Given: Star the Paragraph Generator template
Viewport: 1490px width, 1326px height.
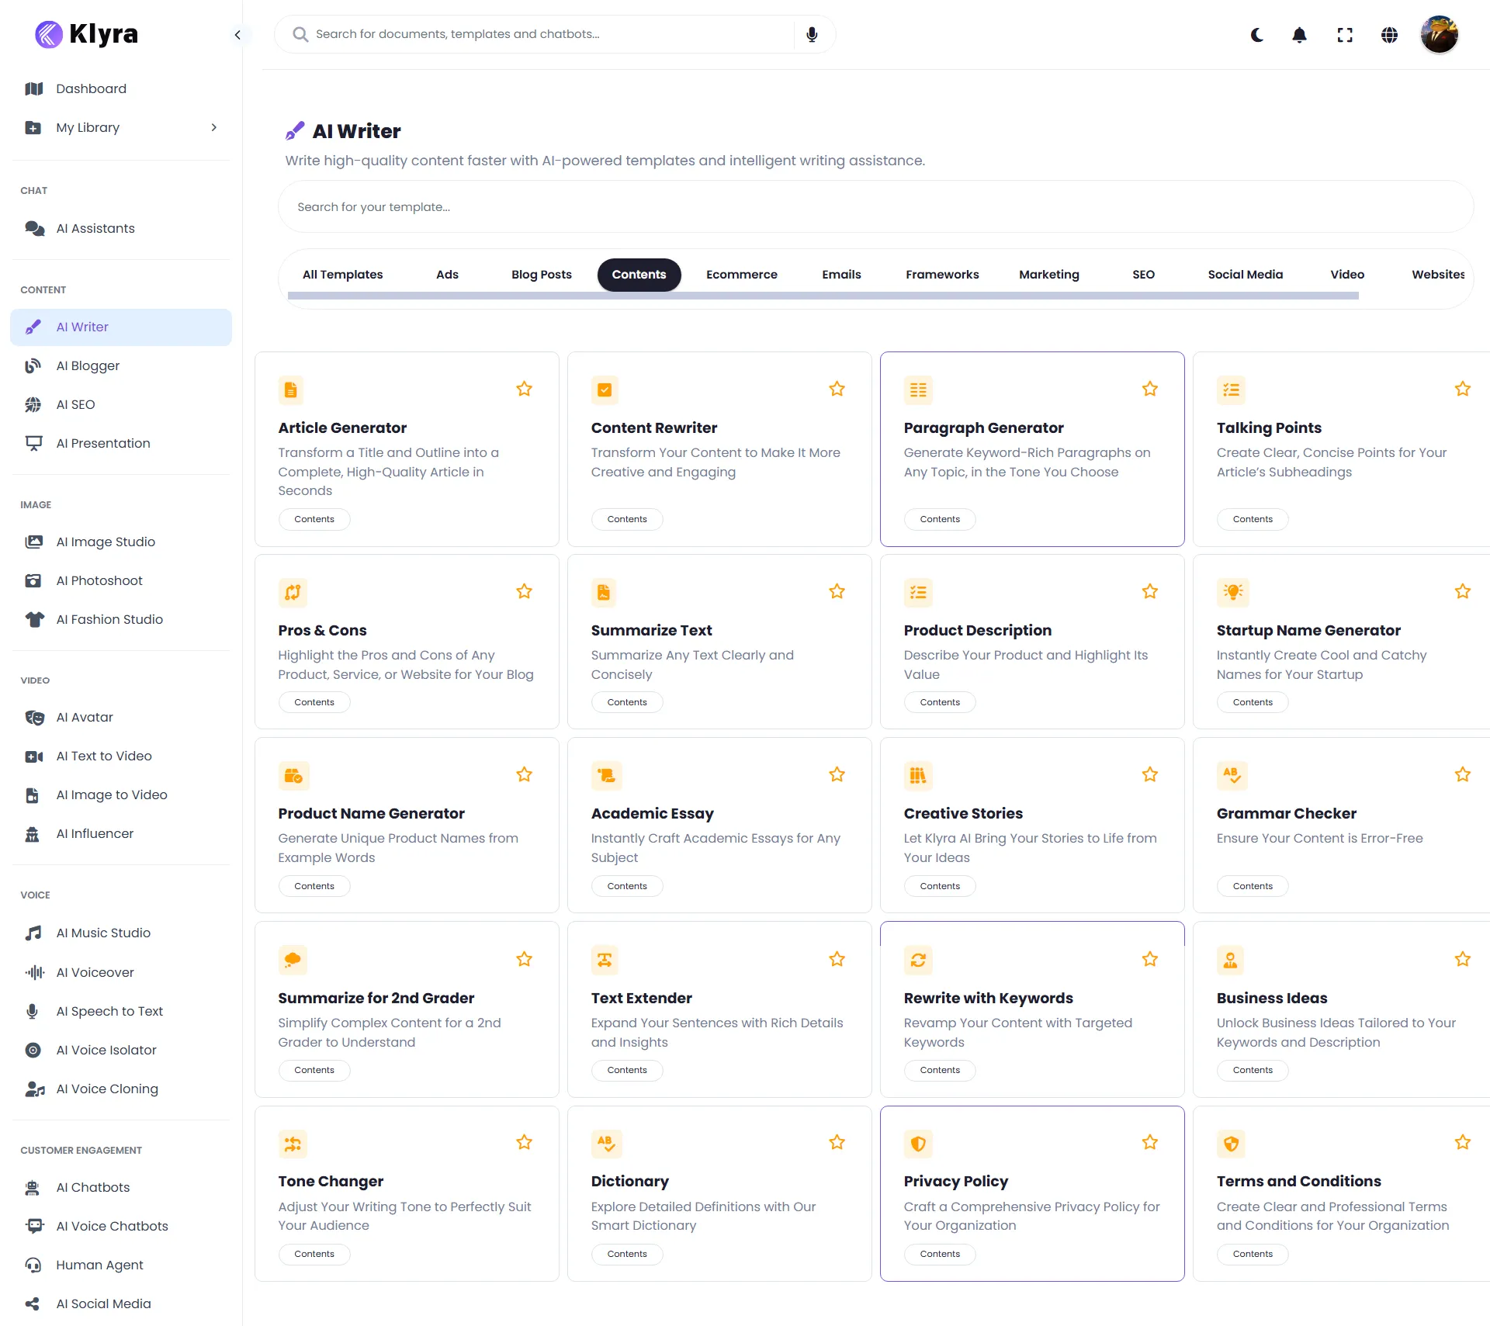Looking at the screenshot, I should click(1150, 389).
